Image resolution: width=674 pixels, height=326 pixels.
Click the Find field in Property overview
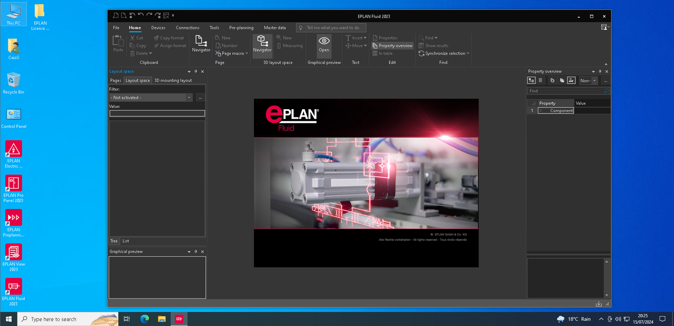[569, 91]
